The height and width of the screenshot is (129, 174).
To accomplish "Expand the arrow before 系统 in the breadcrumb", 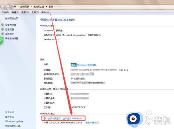I will pyautogui.click(x=47, y=7).
